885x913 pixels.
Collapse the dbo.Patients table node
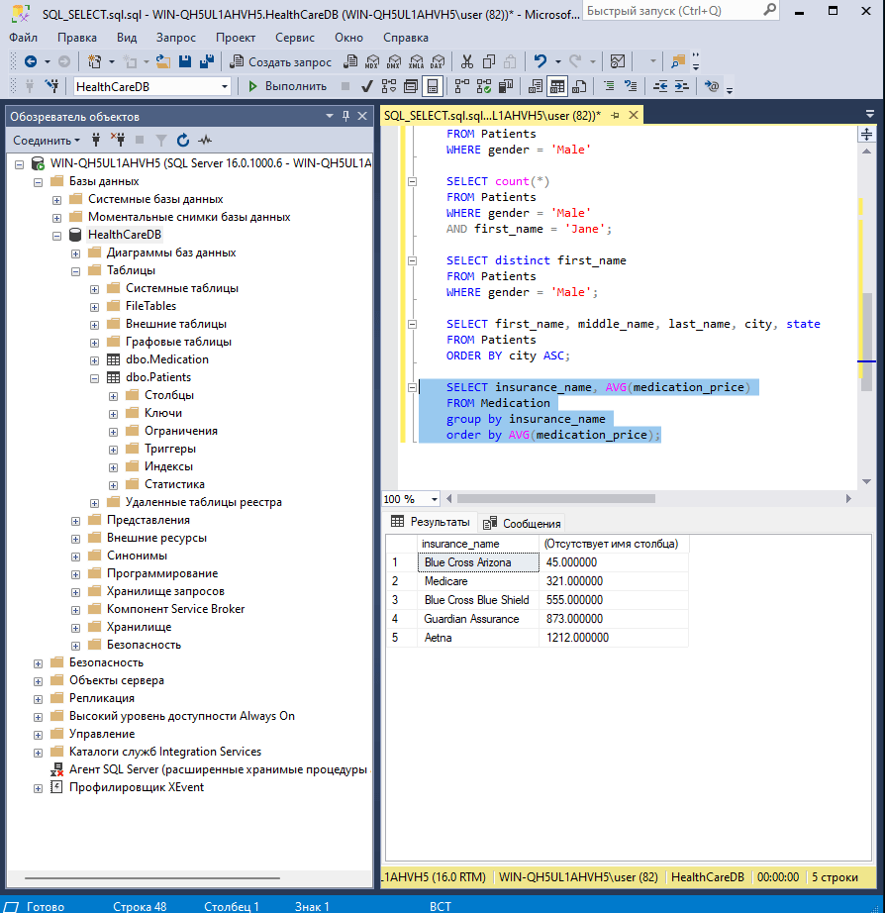coord(94,378)
